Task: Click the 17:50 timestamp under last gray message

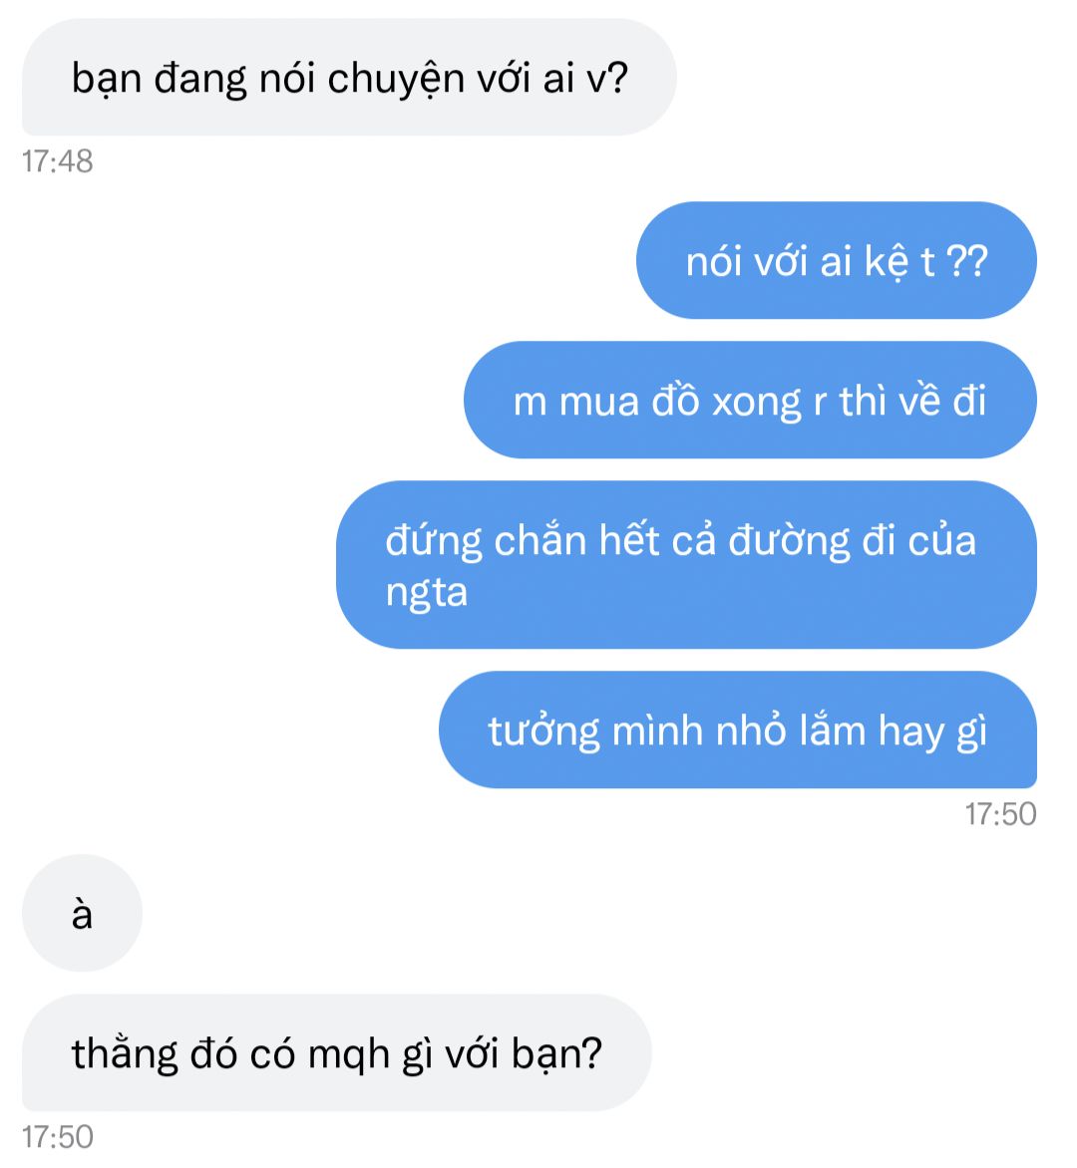Action: tap(58, 1137)
